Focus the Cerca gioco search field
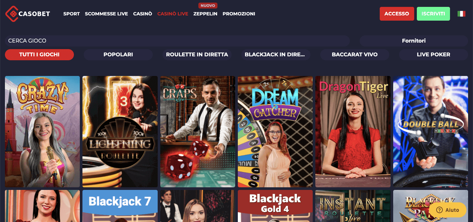Image resolution: width=473 pixels, height=222 pixels. pyautogui.click(x=177, y=41)
